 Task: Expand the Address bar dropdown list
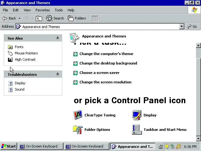182,26
